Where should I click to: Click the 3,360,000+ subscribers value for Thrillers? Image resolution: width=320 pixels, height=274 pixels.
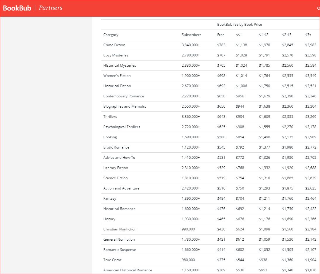(190, 117)
